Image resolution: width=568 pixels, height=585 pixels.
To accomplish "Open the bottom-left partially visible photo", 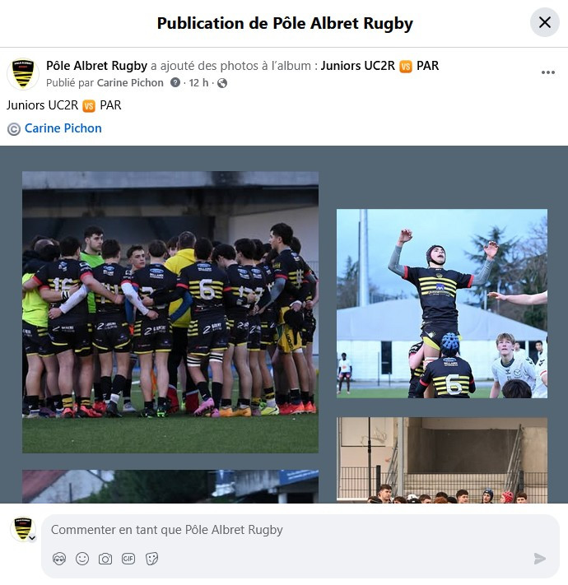I will pyautogui.click(x=170, y=486).
